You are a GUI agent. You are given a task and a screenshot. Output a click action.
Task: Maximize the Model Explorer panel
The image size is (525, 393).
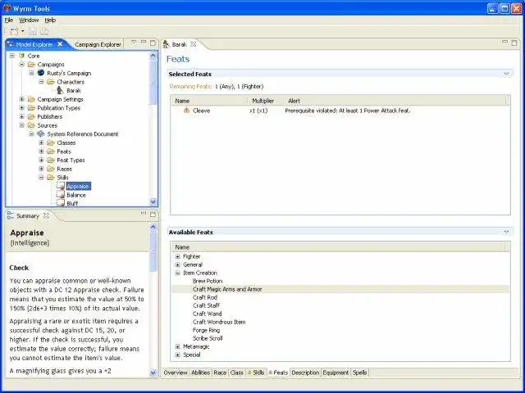[153, 43]
